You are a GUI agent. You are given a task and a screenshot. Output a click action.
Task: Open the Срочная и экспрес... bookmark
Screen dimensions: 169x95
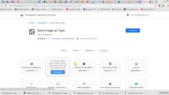74,9
